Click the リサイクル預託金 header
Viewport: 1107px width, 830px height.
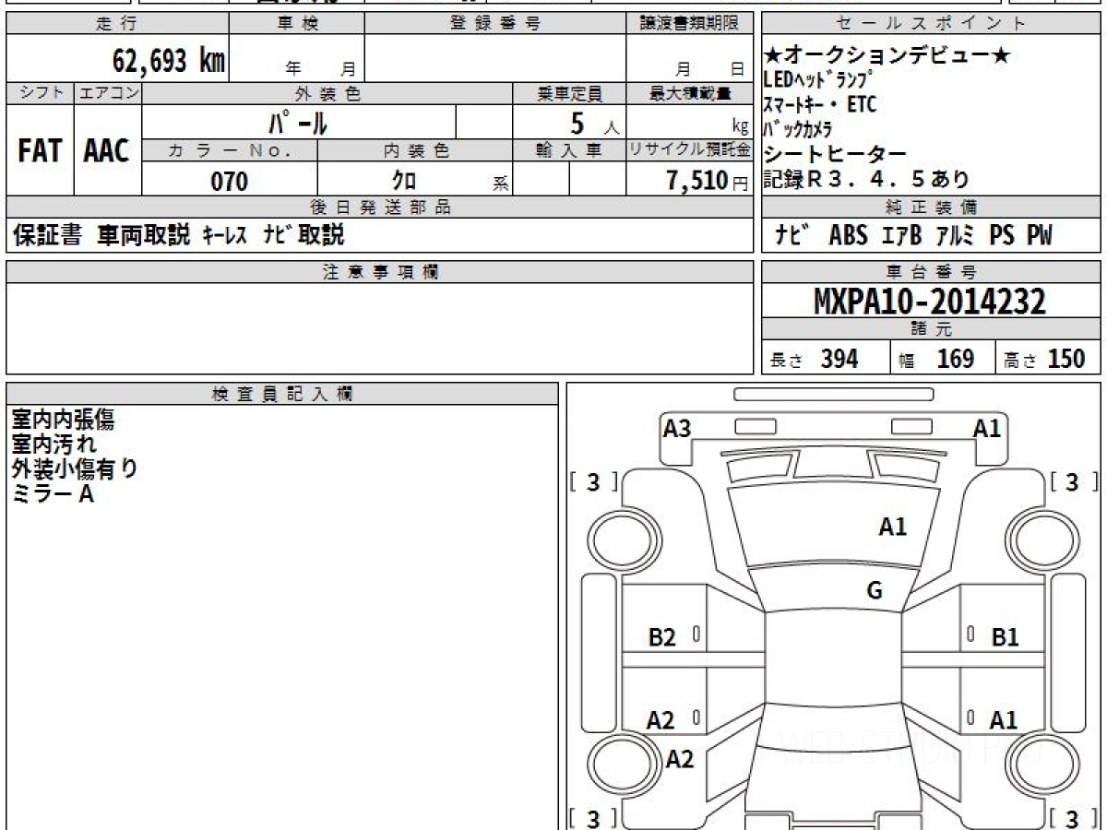tap(689, 151)
